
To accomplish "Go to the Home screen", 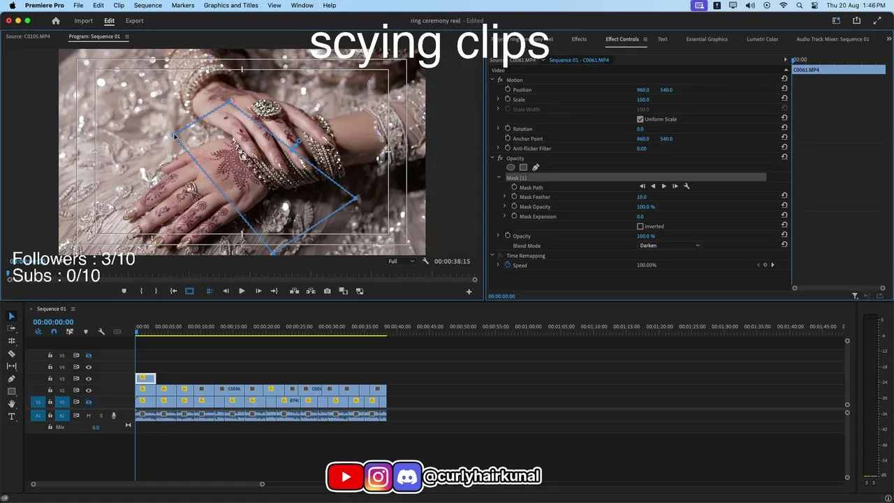I will tap(56, 21).
